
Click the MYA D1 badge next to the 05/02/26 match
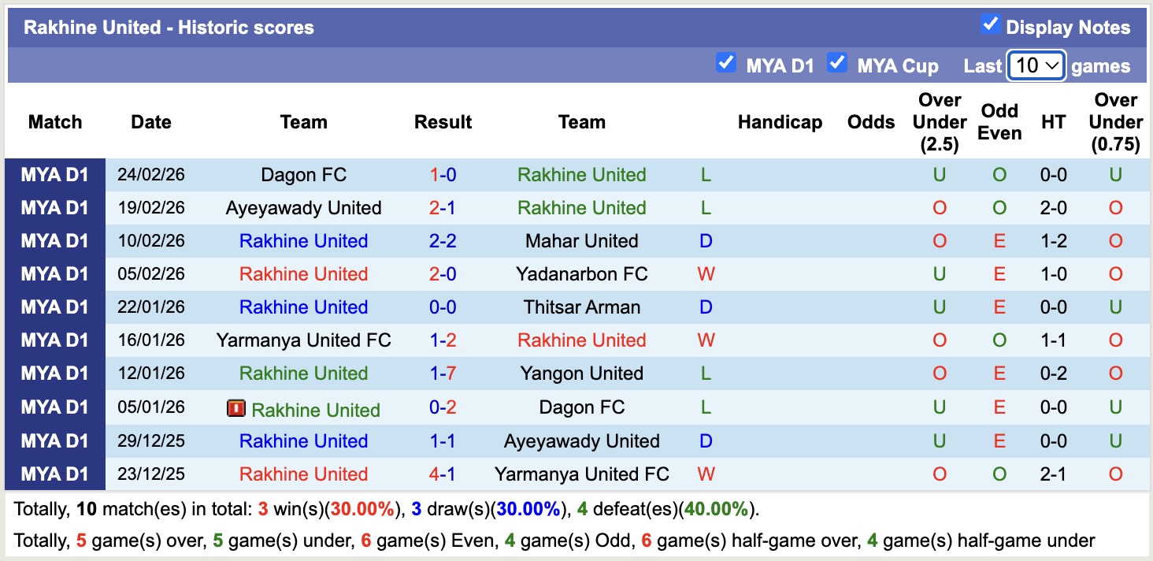(55, 274)
